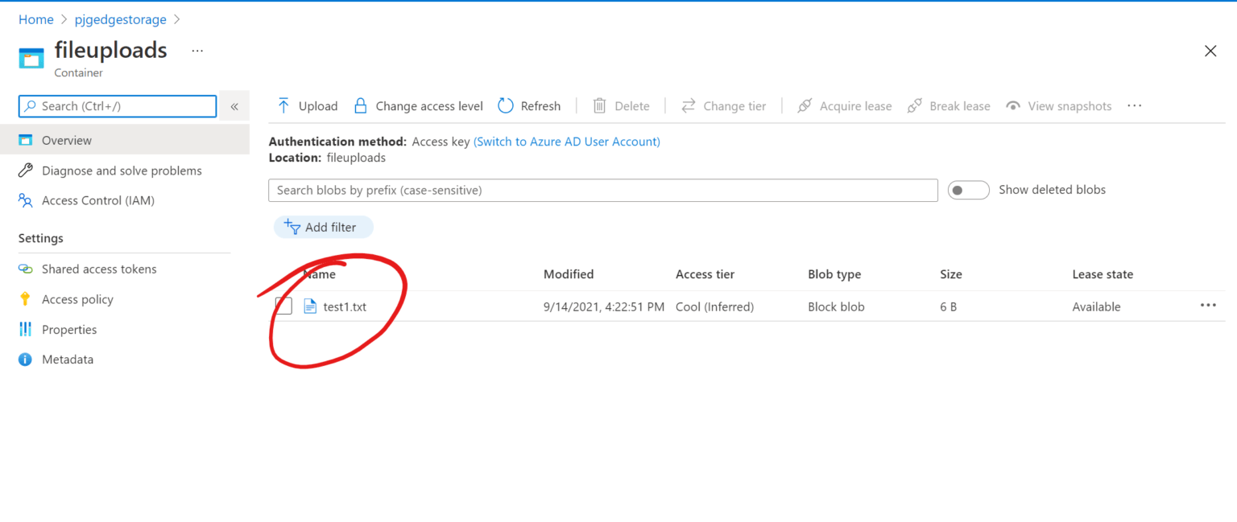
Task: Open more toolbar options with ellipsis
Action: point(1134,105)
